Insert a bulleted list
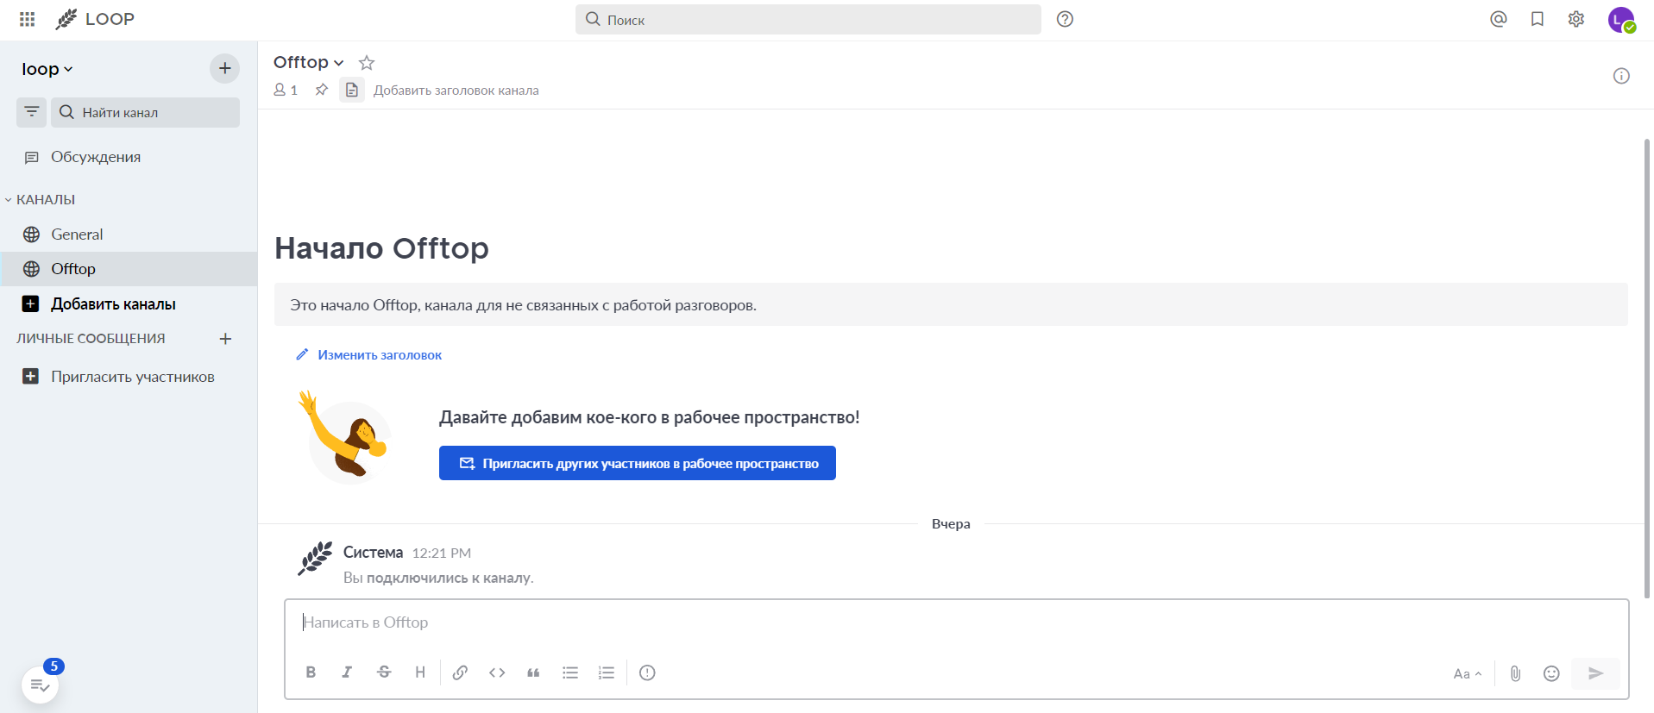Viewport: 1654px width, 713px height. point(570,672)
